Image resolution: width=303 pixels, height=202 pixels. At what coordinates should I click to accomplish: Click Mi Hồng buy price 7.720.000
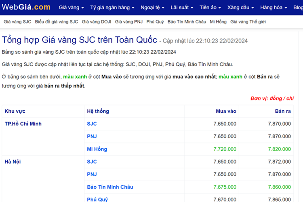point(225,149)
